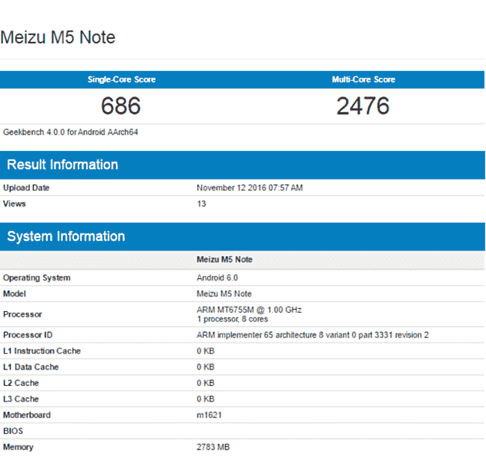The image size is (486, 466).
Task: Select the L2 Cache 0 KB value
Action: (206, 383)
